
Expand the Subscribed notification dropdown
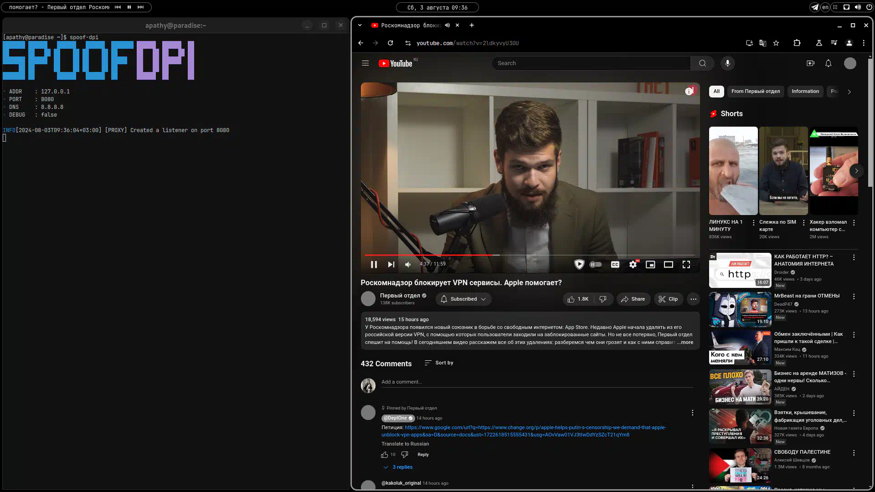[x=463, y=299]
